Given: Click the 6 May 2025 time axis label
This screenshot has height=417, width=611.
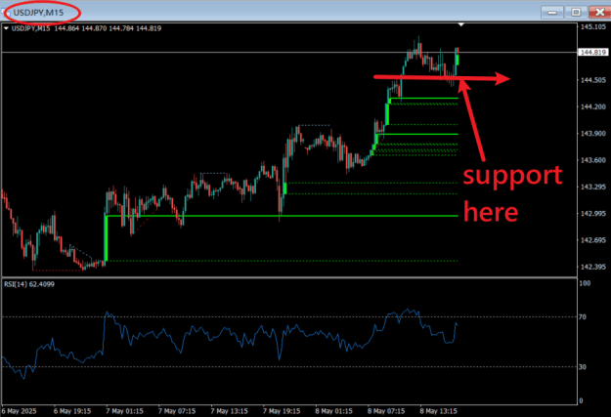Looking at the screenshot, I should pos(20,411).
